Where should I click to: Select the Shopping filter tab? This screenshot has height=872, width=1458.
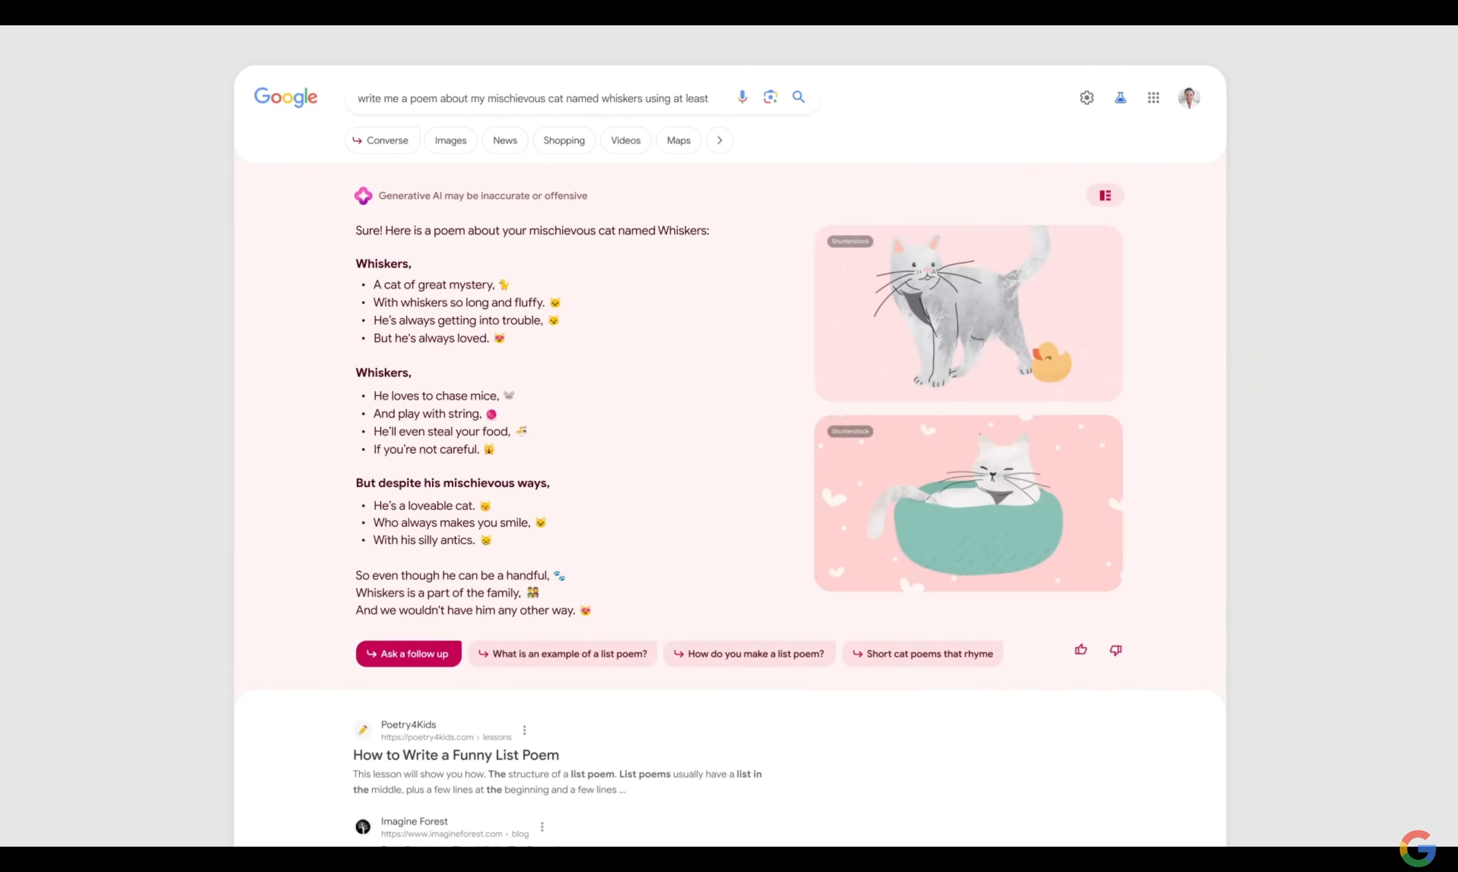click(x=564, y=141)
